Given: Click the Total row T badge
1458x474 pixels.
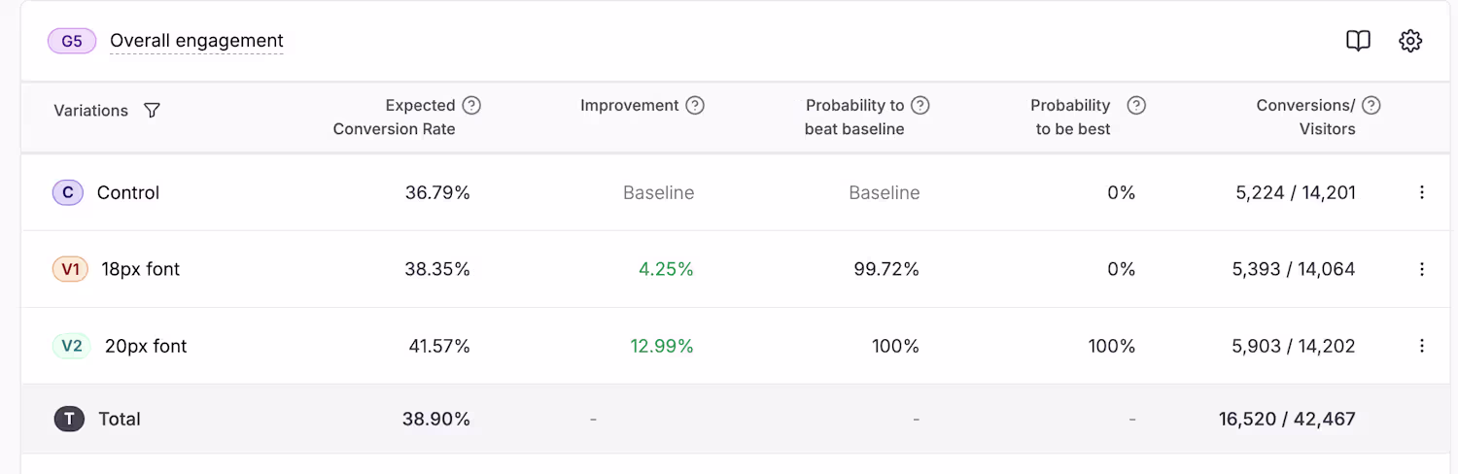Looking at the screenshot, I should point(69,419).
